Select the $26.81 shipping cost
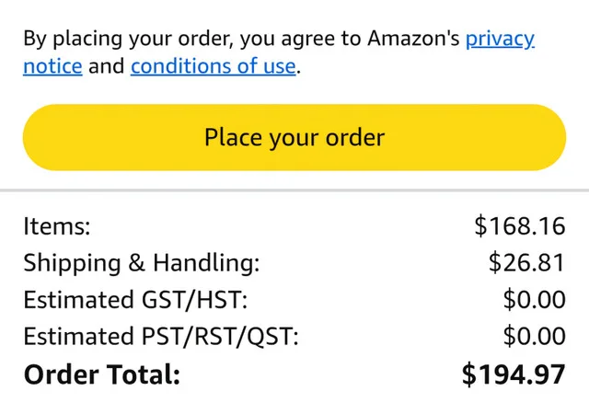 tap(526, 263)
